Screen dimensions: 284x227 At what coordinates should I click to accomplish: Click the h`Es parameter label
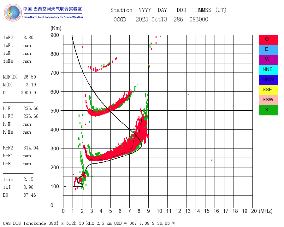[8, 132]
